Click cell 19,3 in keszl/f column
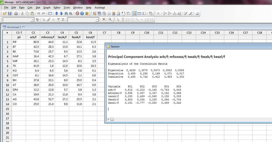 90,66
